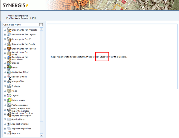The height and width of the screenshot is (138, 179).
Task: Click the menu tree scrollbar thumb
Action: [41, 76]
